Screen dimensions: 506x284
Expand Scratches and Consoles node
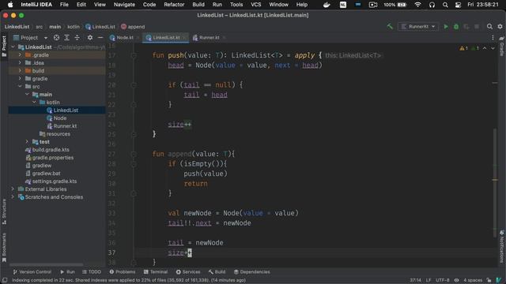click(13, 197)
